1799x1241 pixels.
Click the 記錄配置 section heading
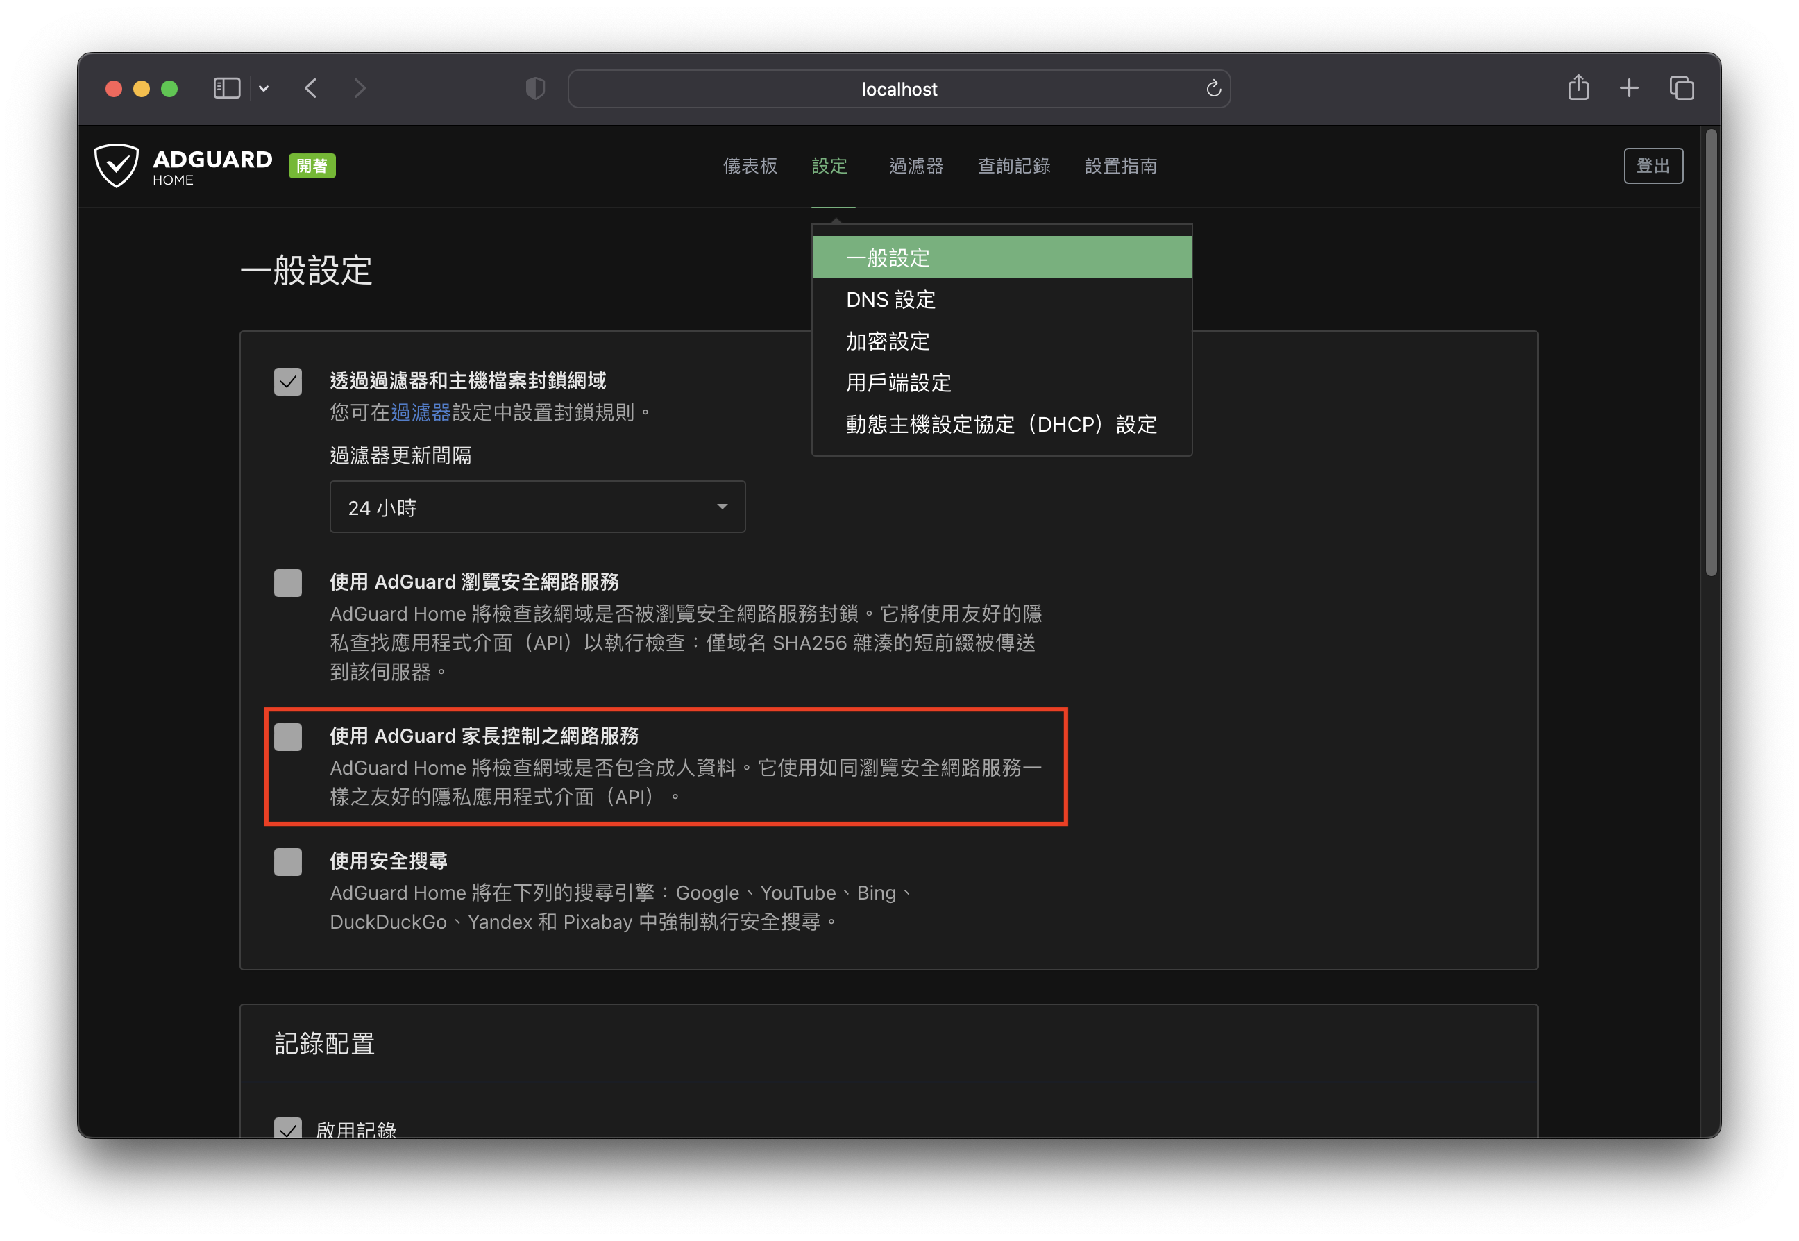(x=324, y=1043)
